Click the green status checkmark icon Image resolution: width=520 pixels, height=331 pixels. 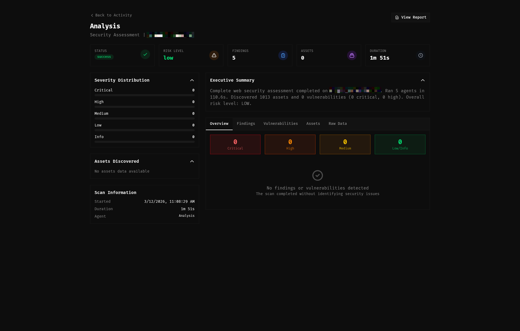(145, 55)
